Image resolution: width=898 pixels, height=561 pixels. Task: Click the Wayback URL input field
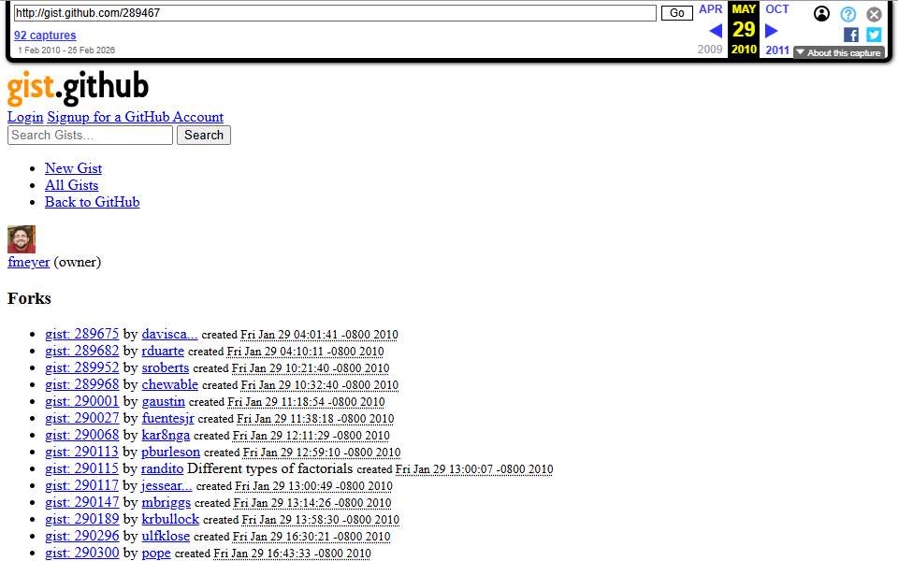pos(335,13)
